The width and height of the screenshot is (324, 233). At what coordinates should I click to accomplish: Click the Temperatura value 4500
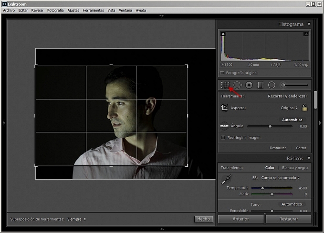[303, 188]
